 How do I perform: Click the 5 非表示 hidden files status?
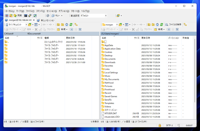tap(95, 122)
